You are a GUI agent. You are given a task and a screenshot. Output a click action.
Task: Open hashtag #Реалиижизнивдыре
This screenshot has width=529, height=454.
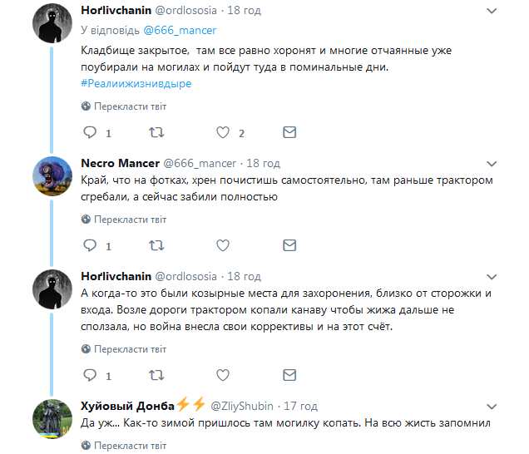point(136,83)
